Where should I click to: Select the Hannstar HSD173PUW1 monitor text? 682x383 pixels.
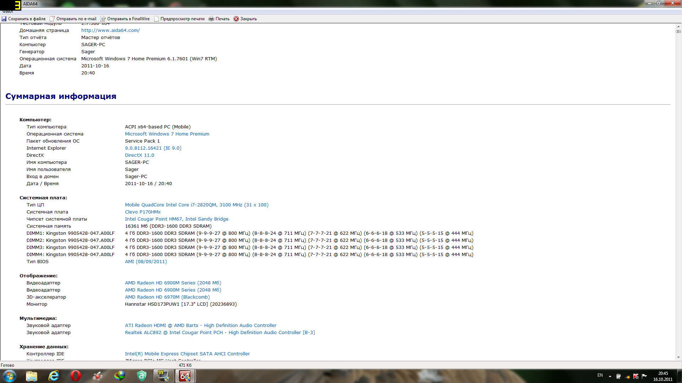(181, 304)
